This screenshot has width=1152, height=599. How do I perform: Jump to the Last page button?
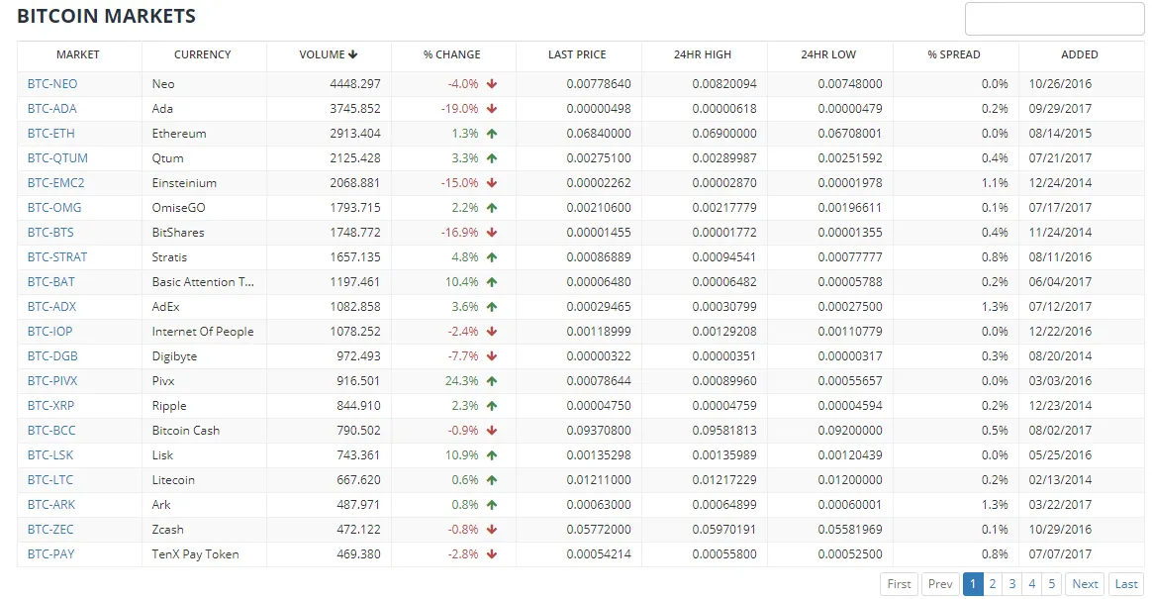pos(1126,583)
